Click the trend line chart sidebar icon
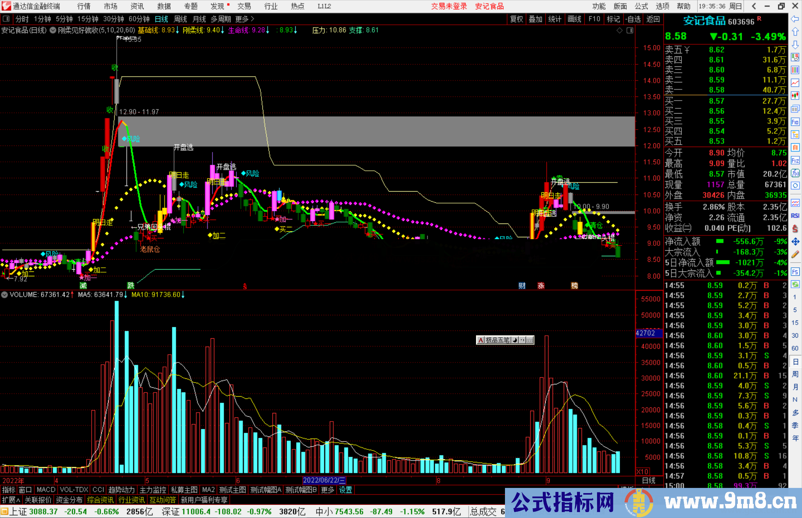The height and width of the screenshot is (518, 802). (x=795, y=83)
